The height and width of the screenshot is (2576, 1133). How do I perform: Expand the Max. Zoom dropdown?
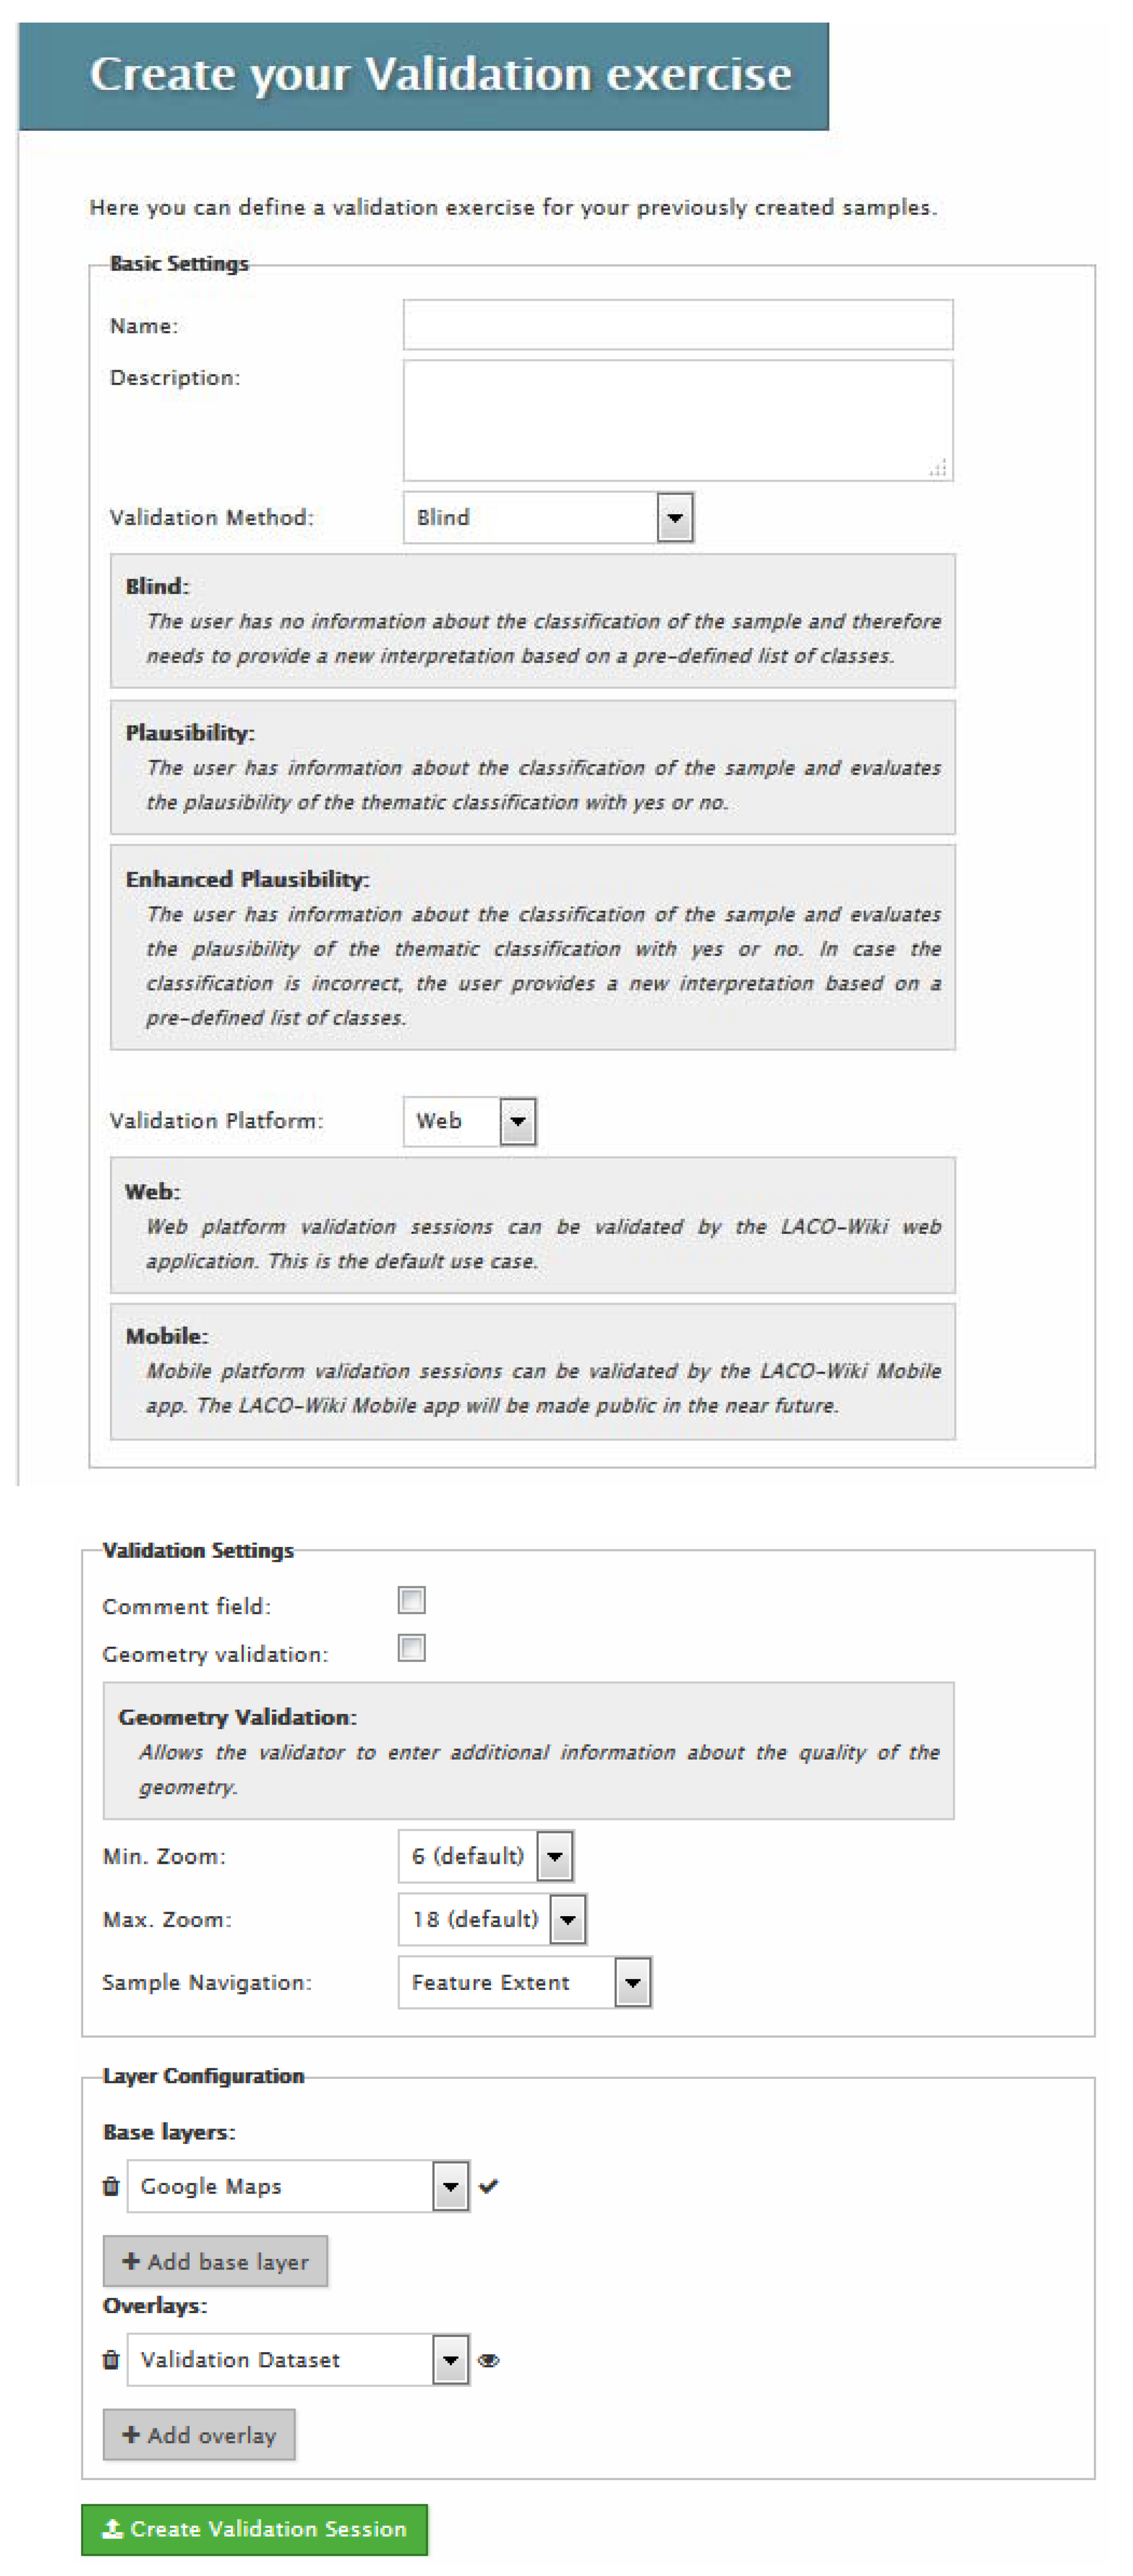coord(568,1919)
